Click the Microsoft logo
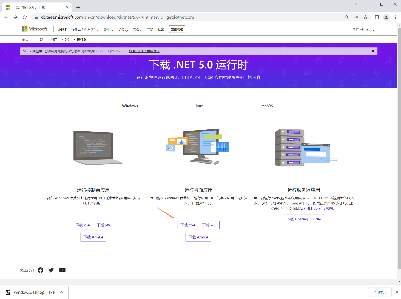The height and width of the screenshot is (299, 401). [x=34, y=29]
